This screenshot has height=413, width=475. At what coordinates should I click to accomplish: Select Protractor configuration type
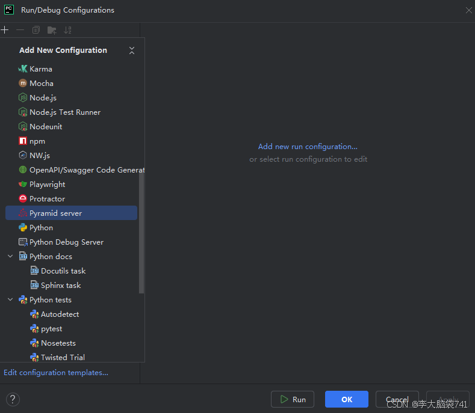[x=71, y=199]
